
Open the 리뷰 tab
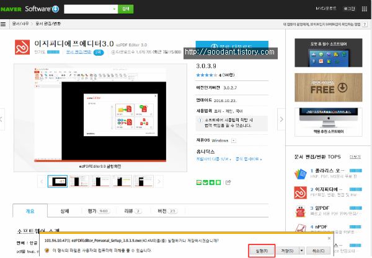pos(133,211)
